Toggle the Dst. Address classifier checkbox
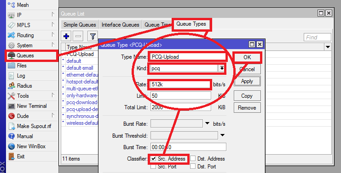Image resolution: width=341 pixels, height=173 pixels. click(x=193, y=158)
